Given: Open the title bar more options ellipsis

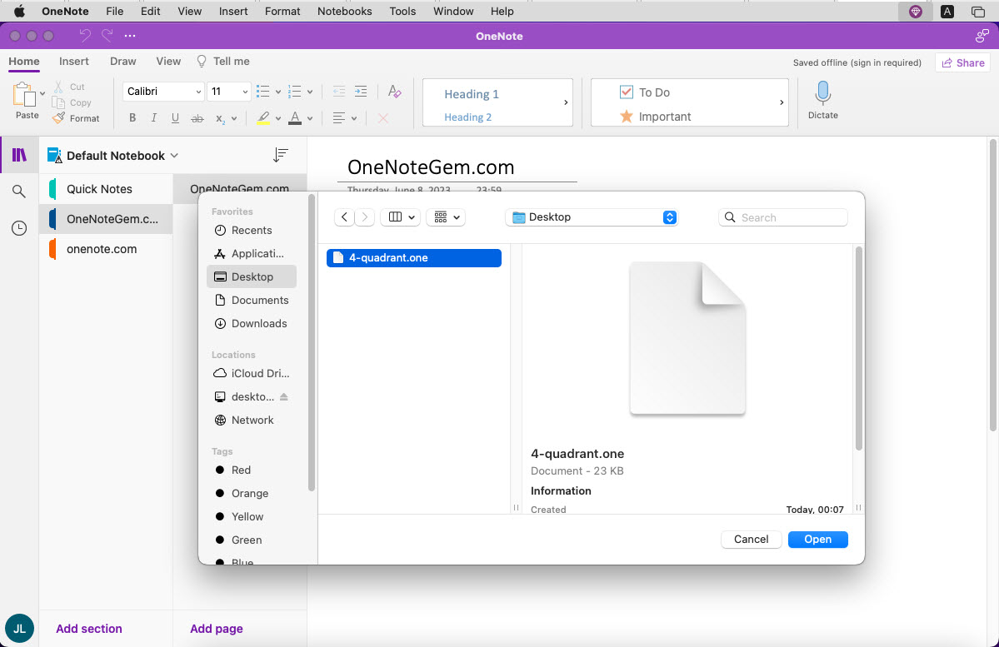Looking at the screenshot, I should click(x=130, y=36).
